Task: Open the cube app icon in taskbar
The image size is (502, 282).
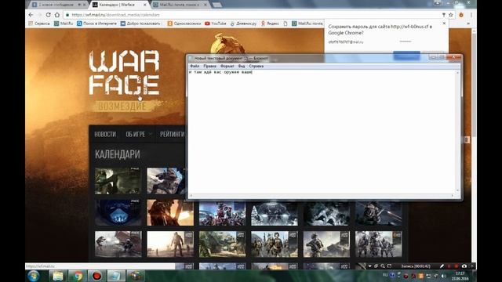Action: 136,276
